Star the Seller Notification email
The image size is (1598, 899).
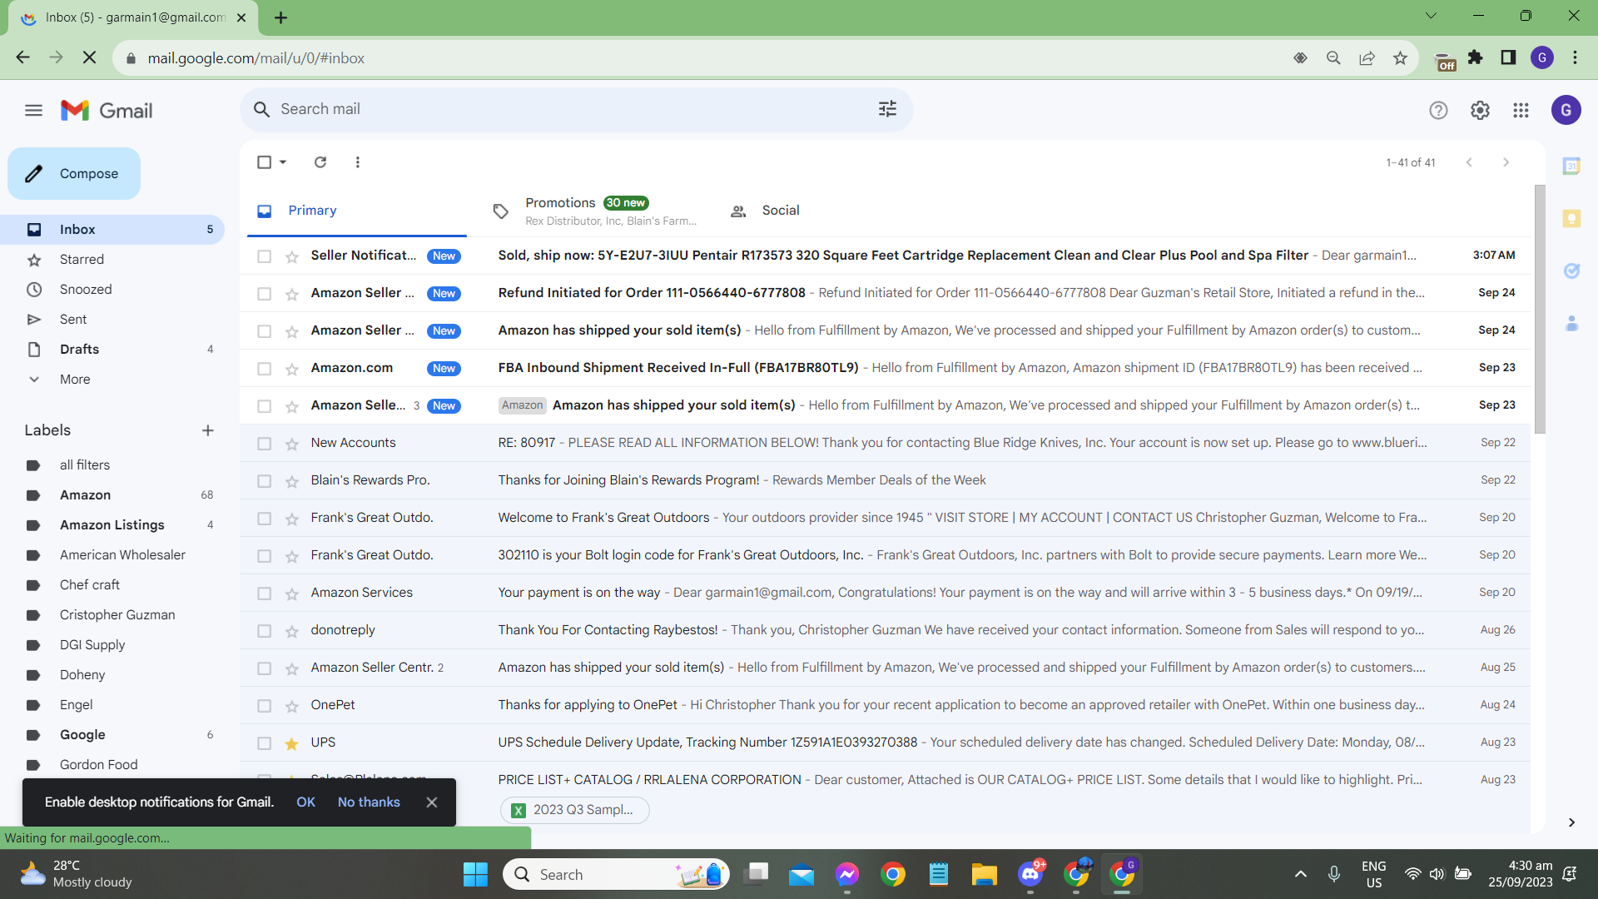292,256
